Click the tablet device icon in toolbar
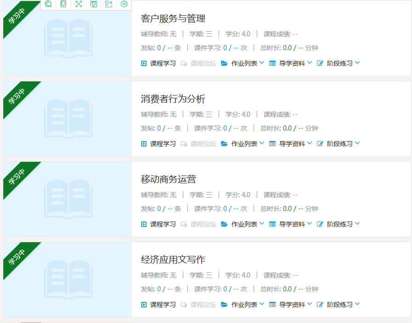This screenshot has width=412, height=323. pyautogui.click(x=63, y=4)
